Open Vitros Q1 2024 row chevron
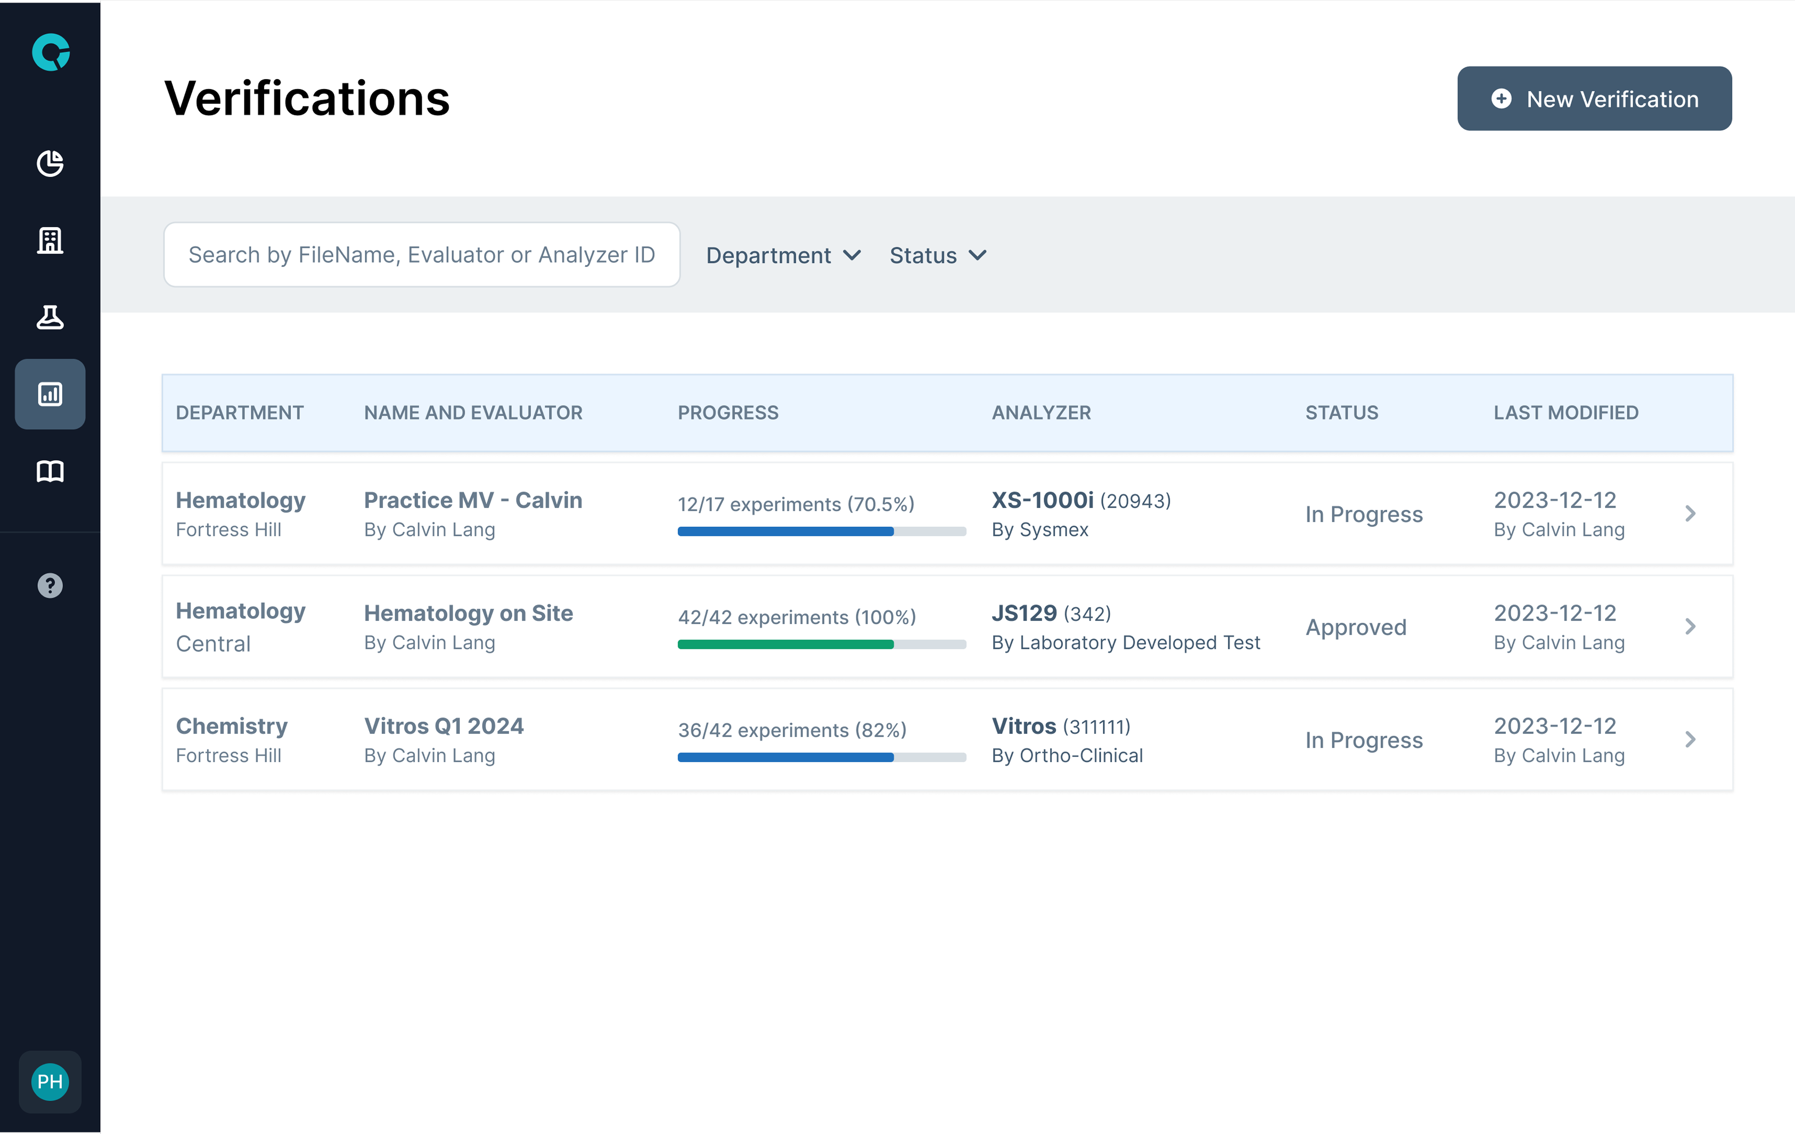The image size is (1795, 1134). click(x=1690, y=739)
